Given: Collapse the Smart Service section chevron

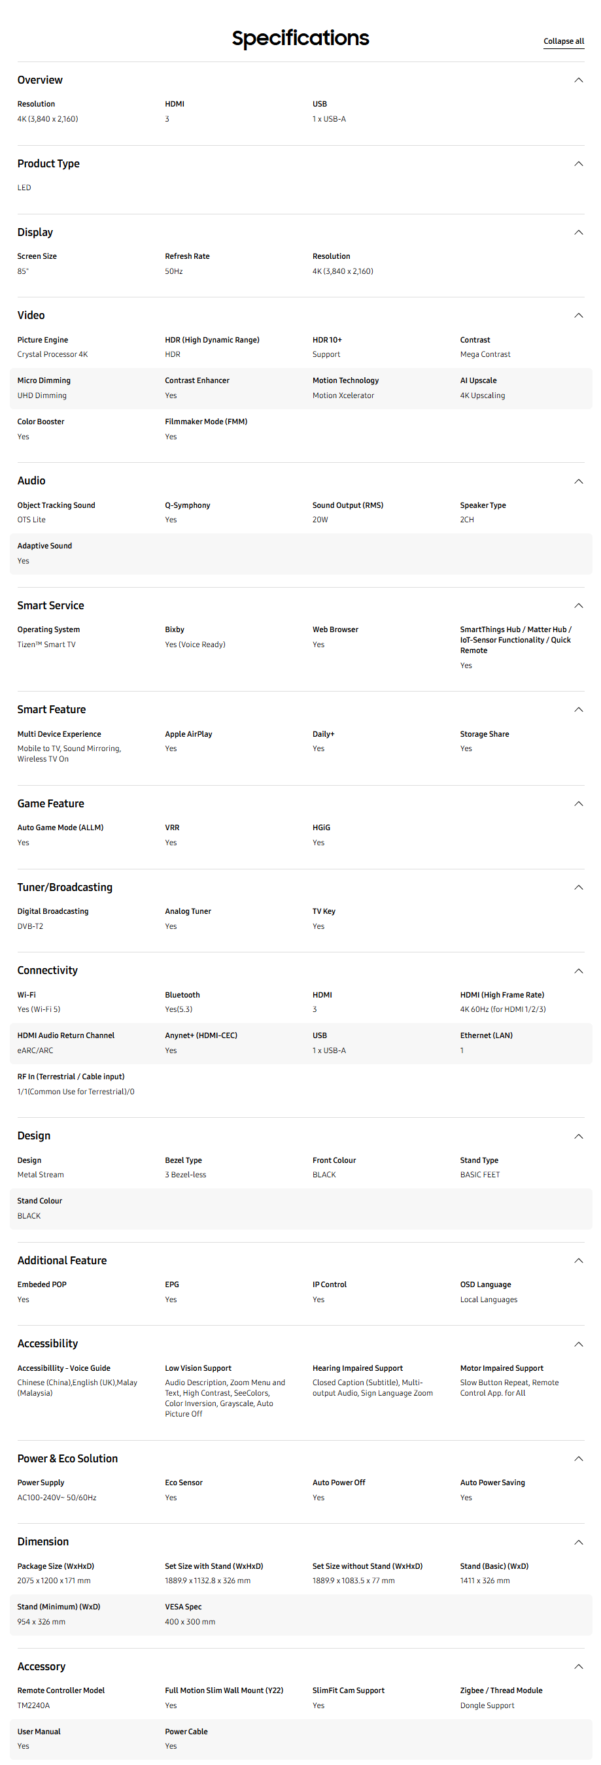Looking at the screenshot, I should pos(578,606).
